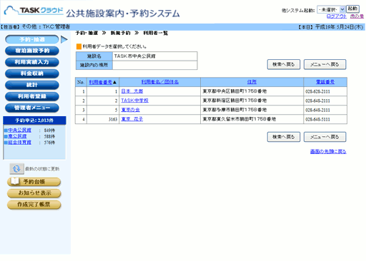Click the 588件 count for 南公民館

coord(49,136)
